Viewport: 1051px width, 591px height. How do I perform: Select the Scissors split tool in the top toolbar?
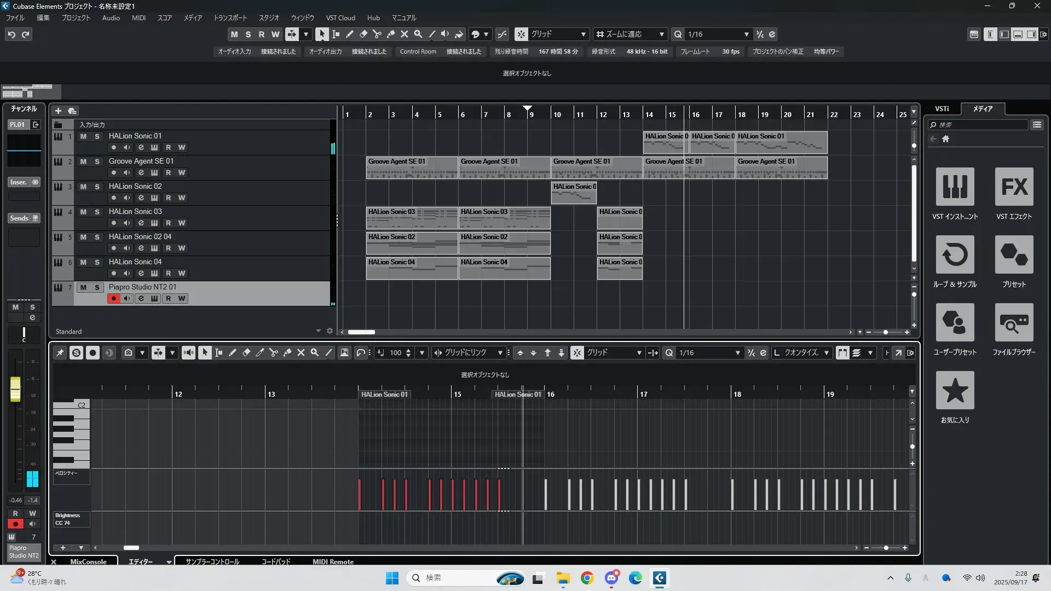point(377,34)
